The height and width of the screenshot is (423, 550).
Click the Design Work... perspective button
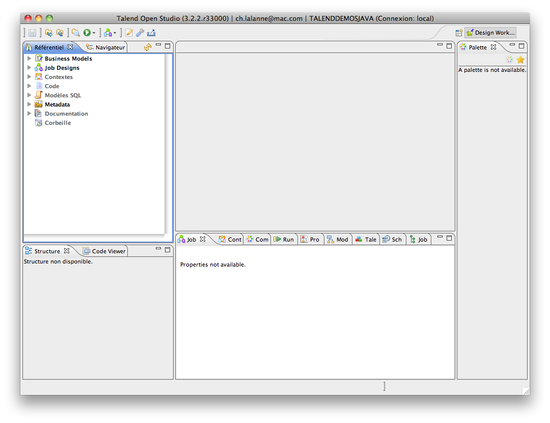coord(491,33)
